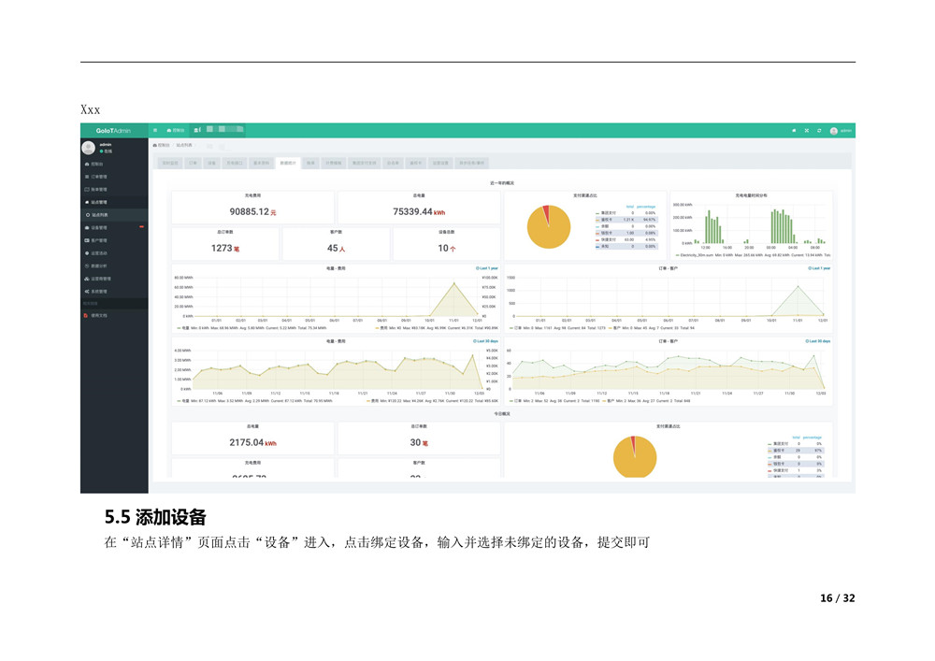Click the GoIoTAdmin logo

coord(114,131)
